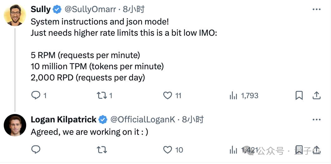Retweet Sully's rate limits tweet
331x164 pixels.
point(102,96)
